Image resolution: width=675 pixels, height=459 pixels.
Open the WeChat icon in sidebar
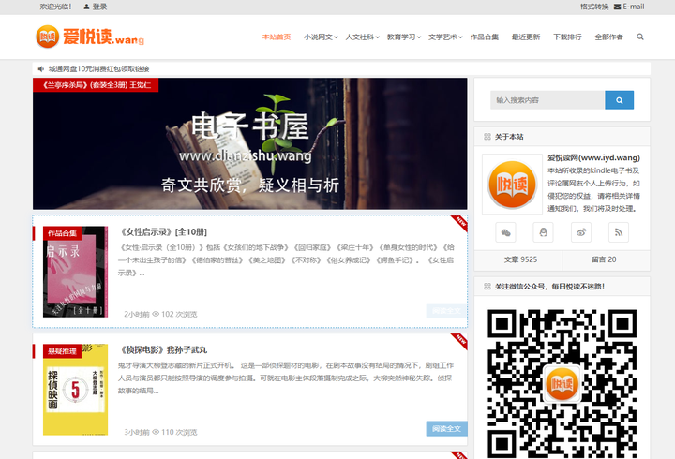tap(506, 231)
